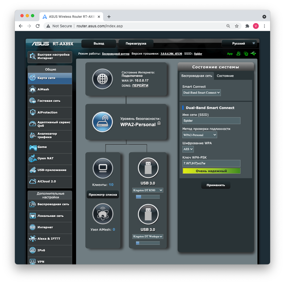The height and width of the screenshot is (284, 285).
Task: Click the green AiMesh/LAN status icon
Action: click(246, 54)
